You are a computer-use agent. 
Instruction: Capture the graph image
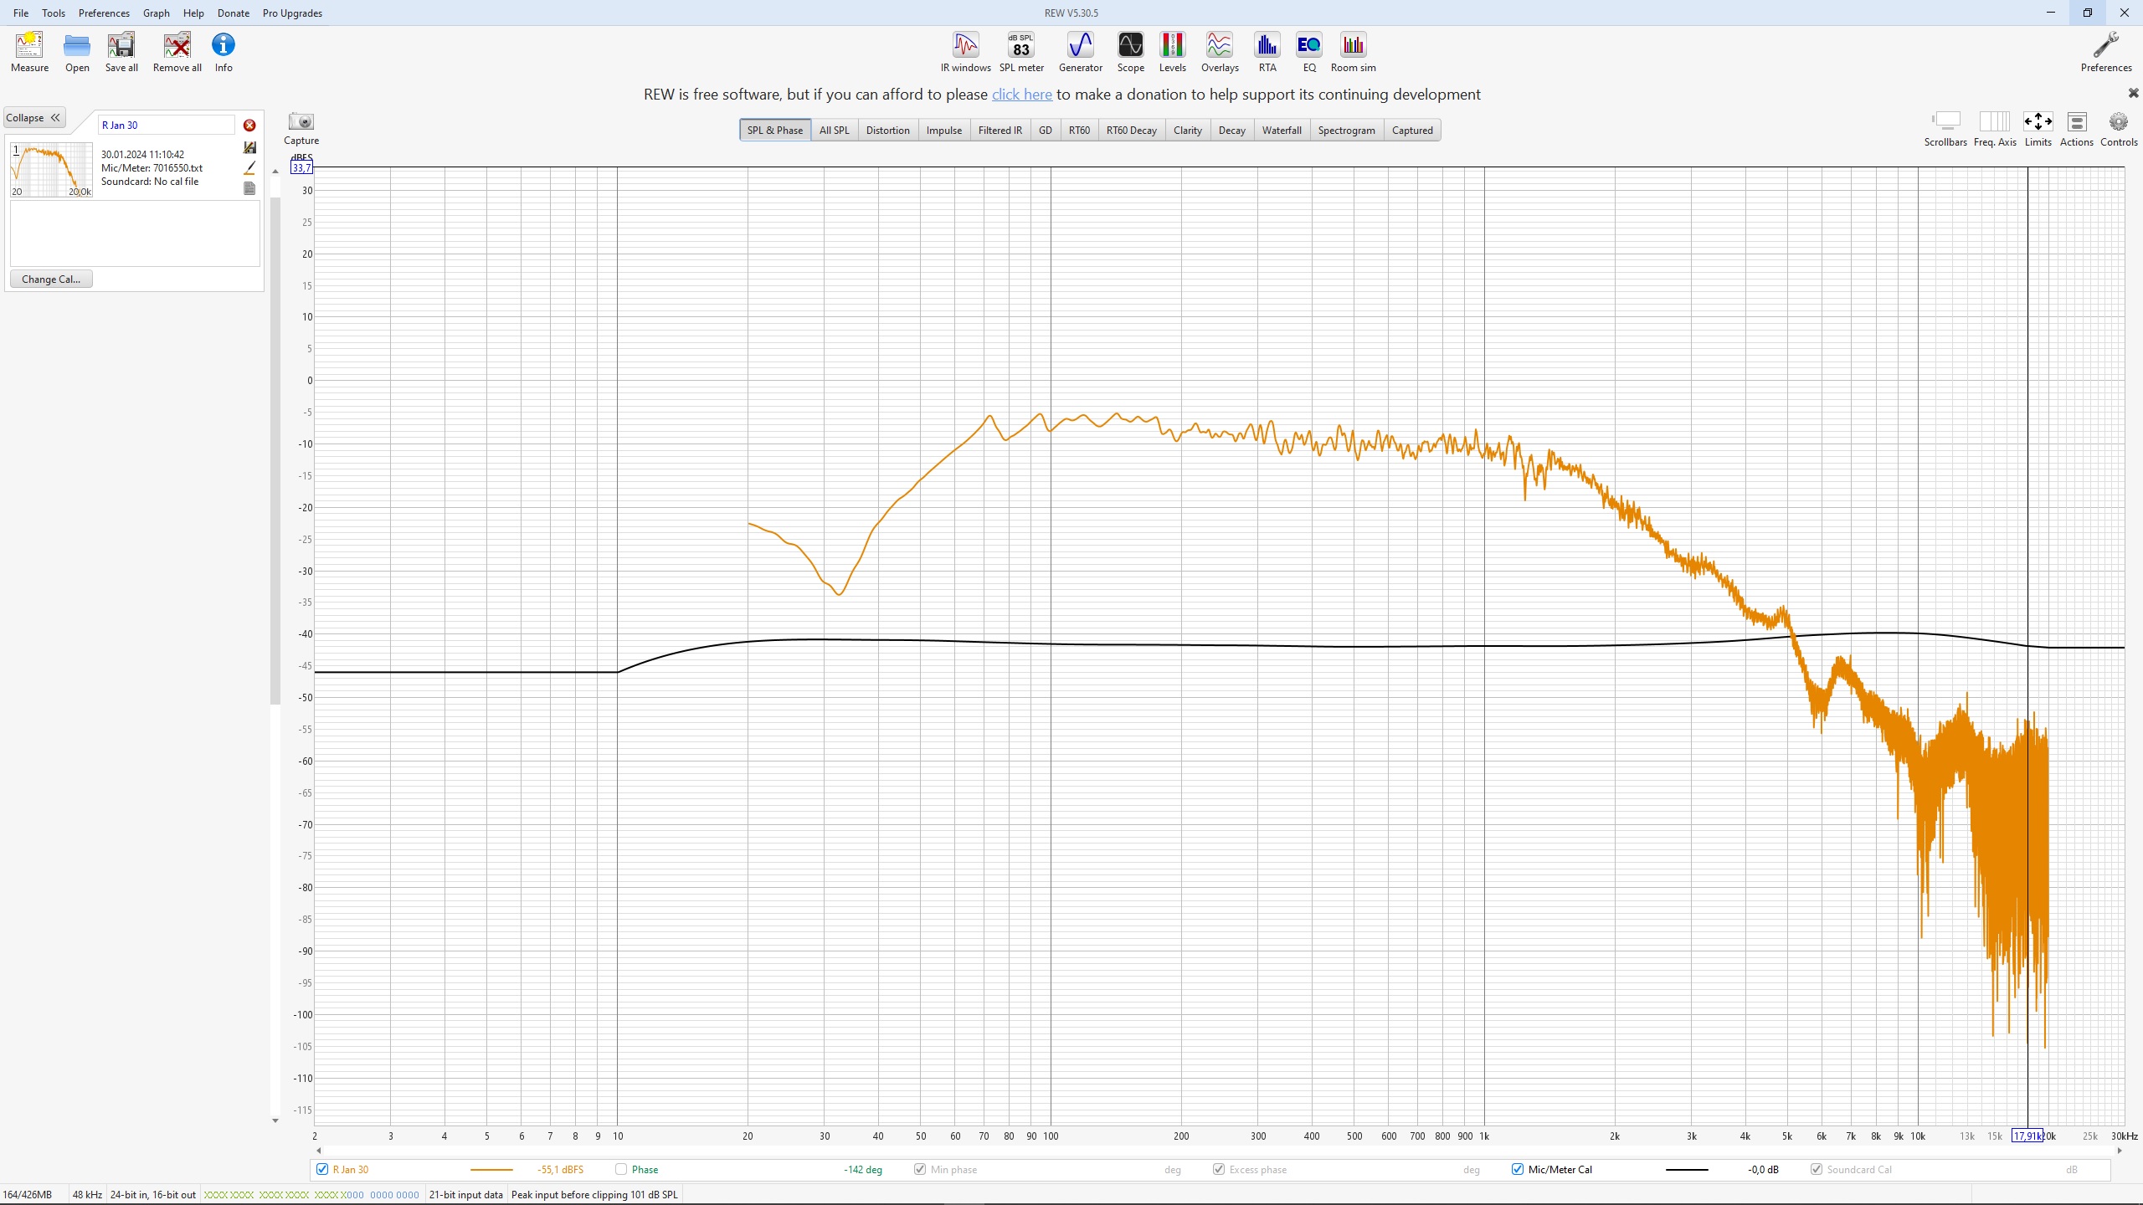coord(301,129)
